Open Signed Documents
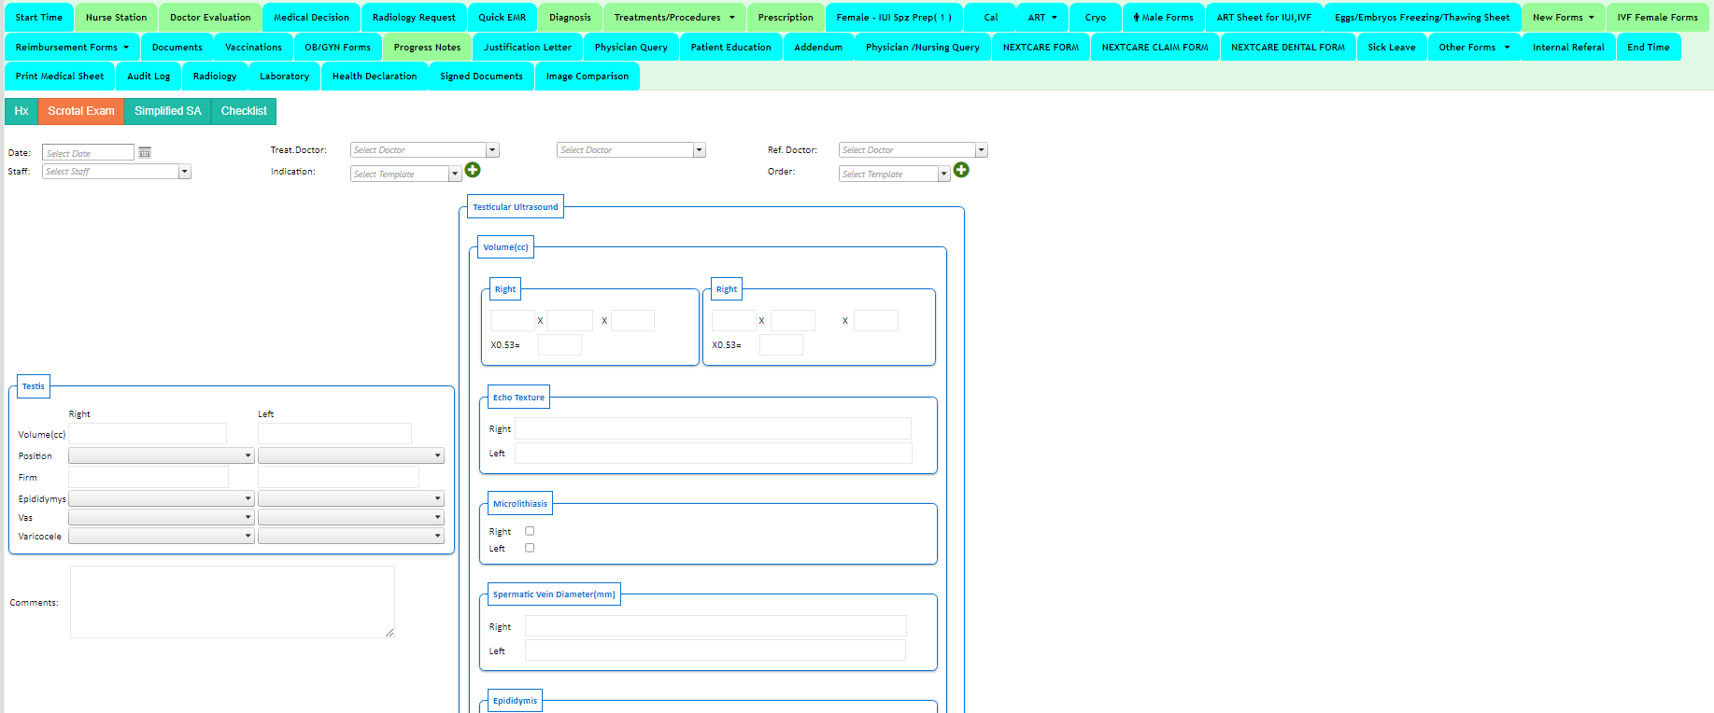The image size is (1714, 713). [481, 77]
